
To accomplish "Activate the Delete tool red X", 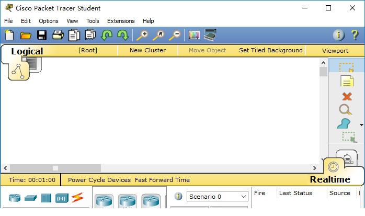I will tap(347, 96).
